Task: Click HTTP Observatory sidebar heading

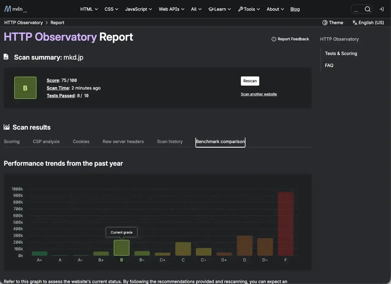Action: pyautogui.click(x=339, y=39)
